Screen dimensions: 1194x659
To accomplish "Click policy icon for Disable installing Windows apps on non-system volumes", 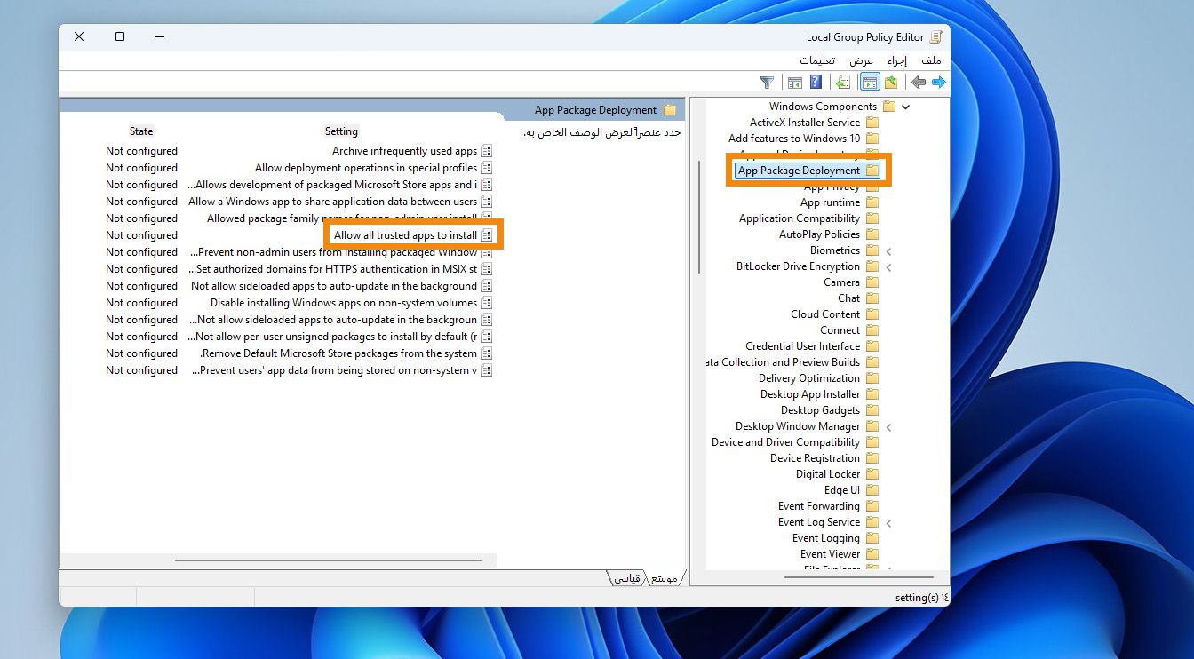I will pos(486,303).
